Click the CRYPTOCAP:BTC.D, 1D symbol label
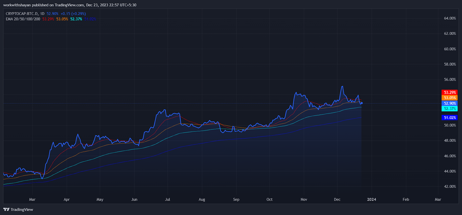 click(25, 14)
